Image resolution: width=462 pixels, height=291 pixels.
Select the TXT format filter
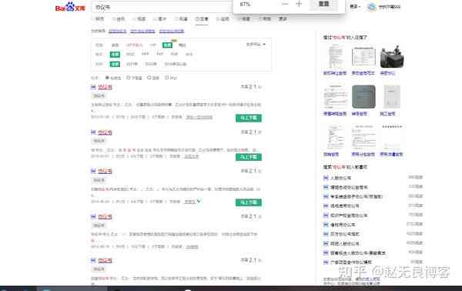(x=160, y=54)
